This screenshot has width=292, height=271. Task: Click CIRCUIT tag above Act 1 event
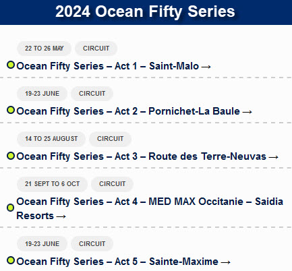coord(96,49)
